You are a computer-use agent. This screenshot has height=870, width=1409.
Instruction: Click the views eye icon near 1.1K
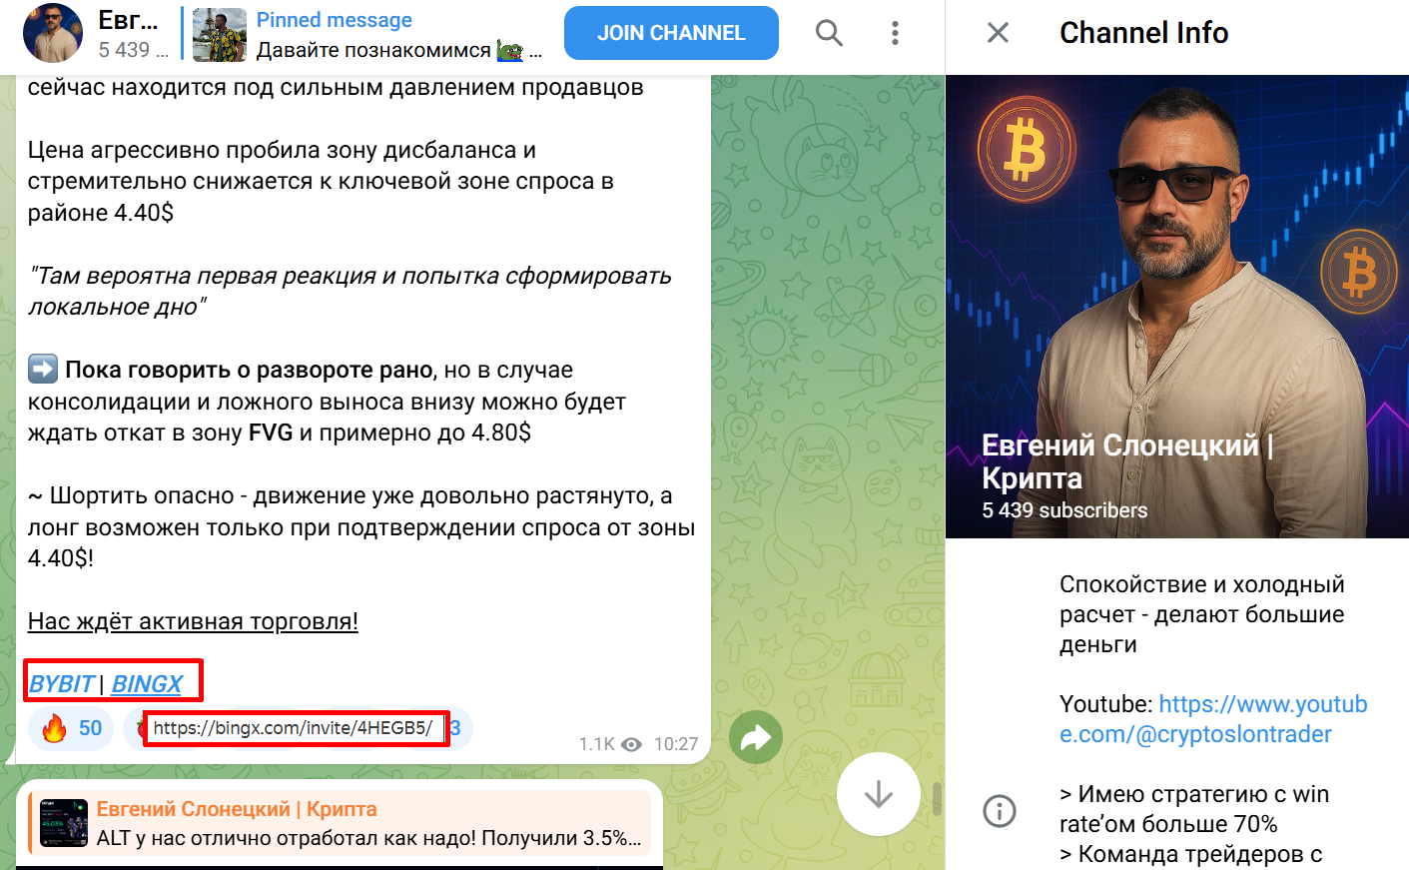tap(631, 744)
